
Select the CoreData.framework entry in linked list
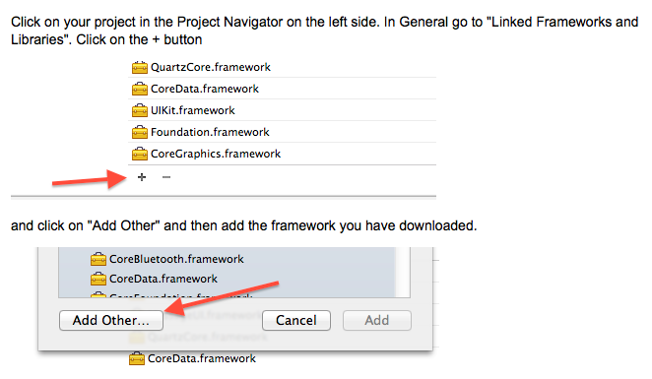tap(283, 89)
